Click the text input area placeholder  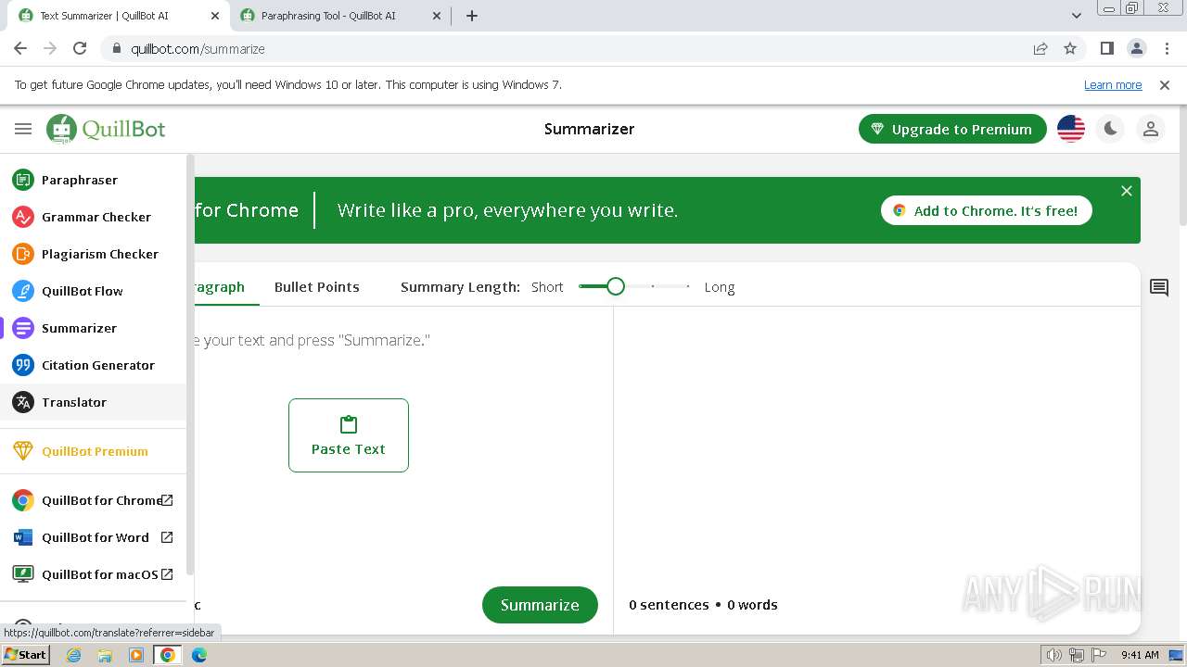pyautogui.click(x=312, y=340)
